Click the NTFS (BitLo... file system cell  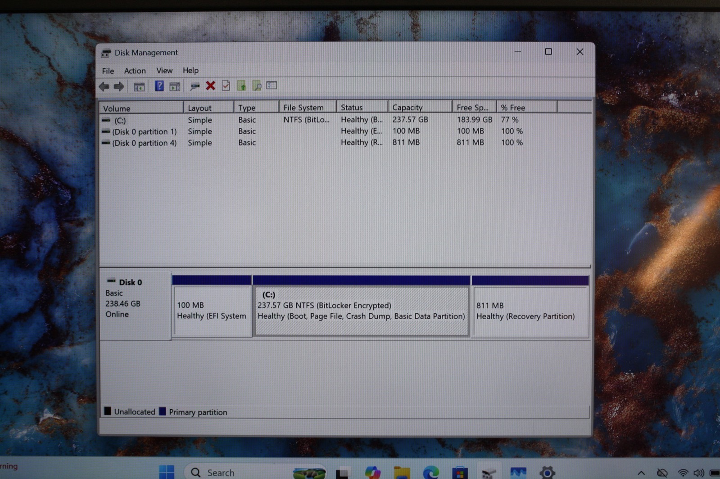306,119
